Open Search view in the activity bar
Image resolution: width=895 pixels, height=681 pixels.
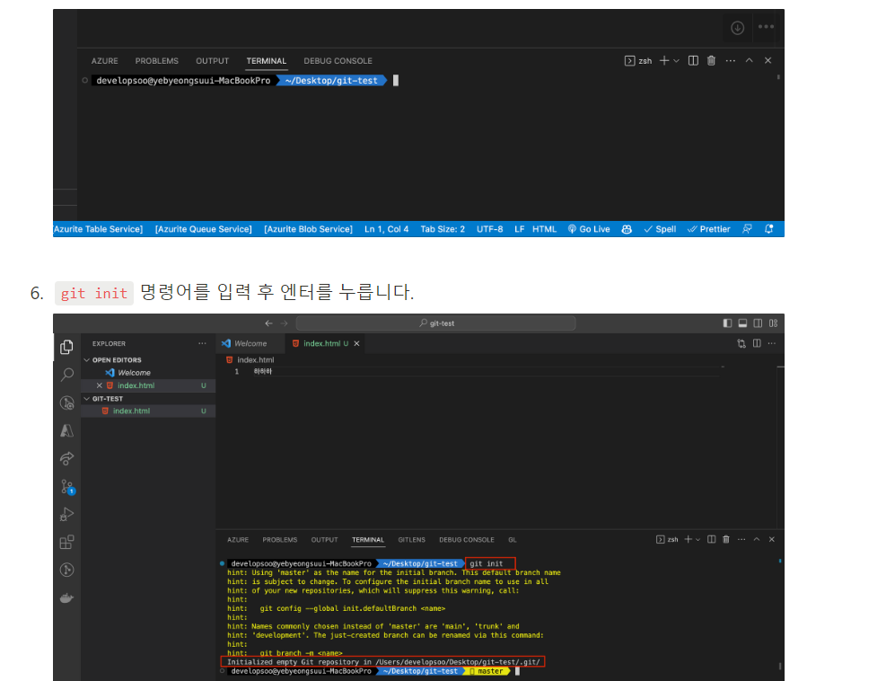click(x=66, y=375)
